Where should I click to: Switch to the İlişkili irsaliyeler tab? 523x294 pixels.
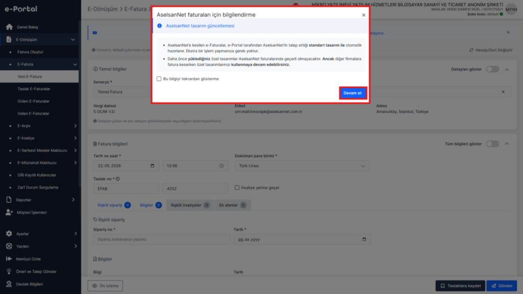(191, 205)
